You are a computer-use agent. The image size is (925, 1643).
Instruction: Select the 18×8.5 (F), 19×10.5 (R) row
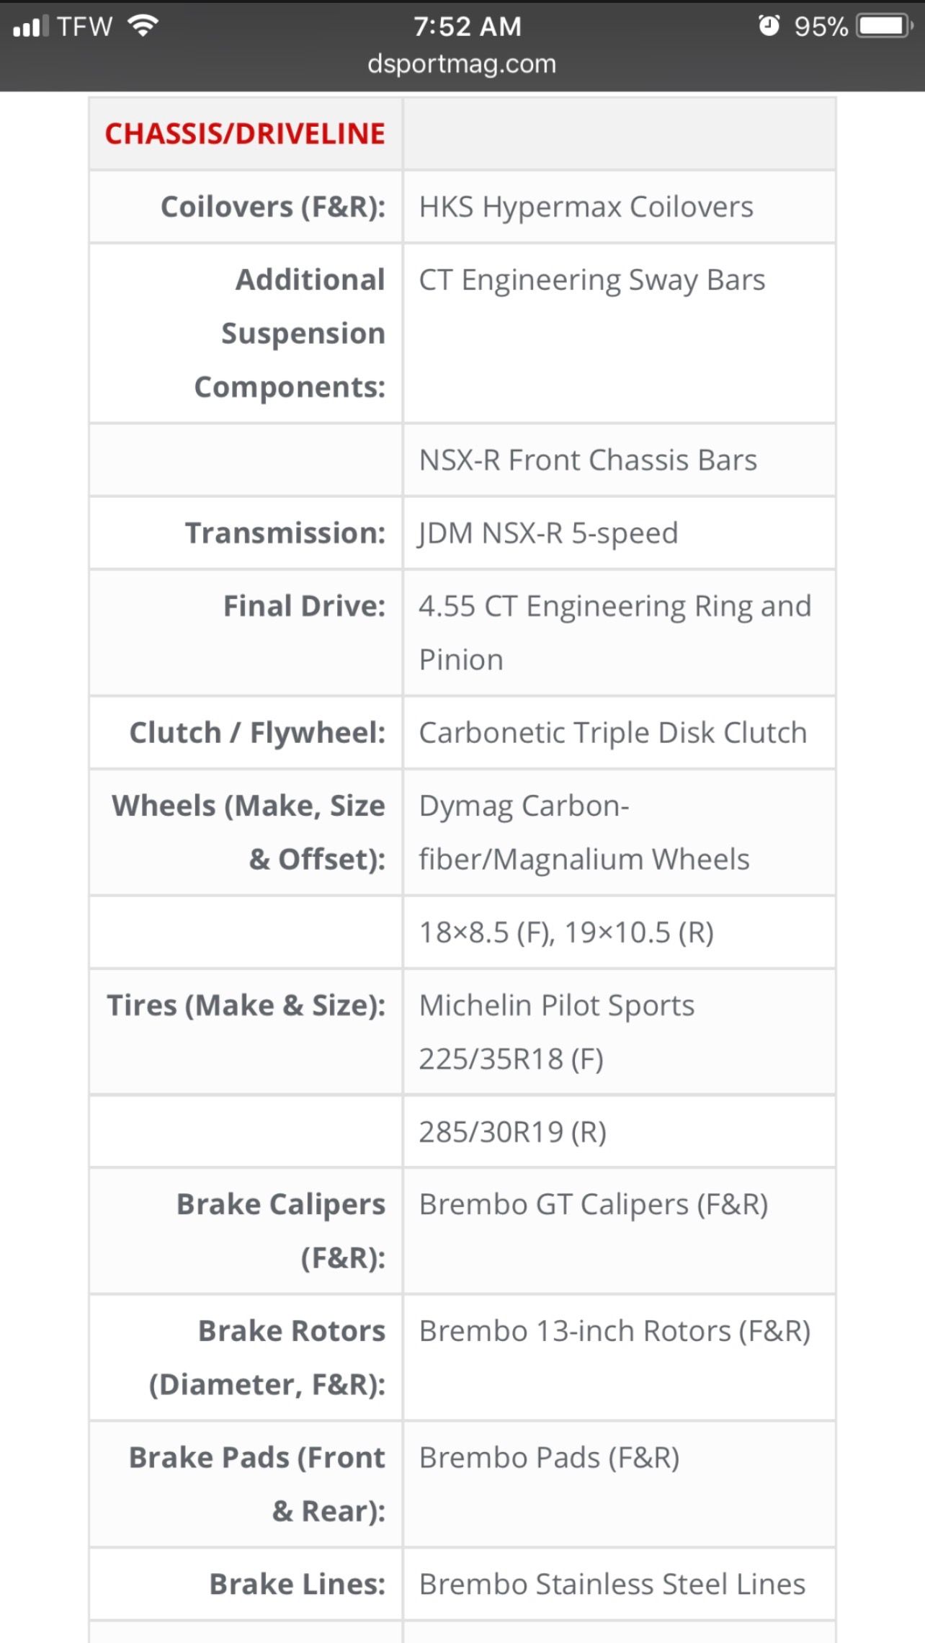(x=462, y=932)
